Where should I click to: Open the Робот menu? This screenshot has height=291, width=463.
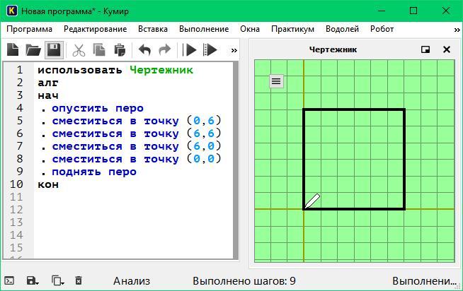click(x=382, y=29)
